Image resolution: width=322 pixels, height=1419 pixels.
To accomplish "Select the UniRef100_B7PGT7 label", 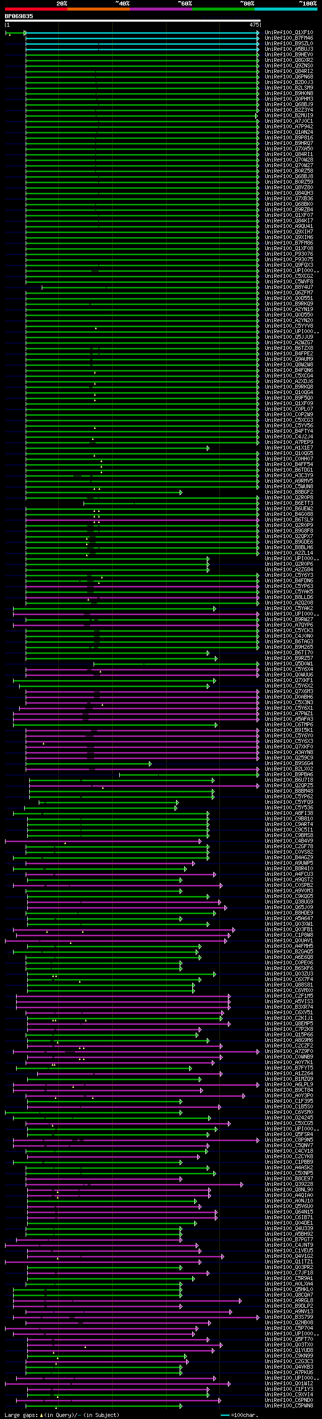I will point(288,1240).
